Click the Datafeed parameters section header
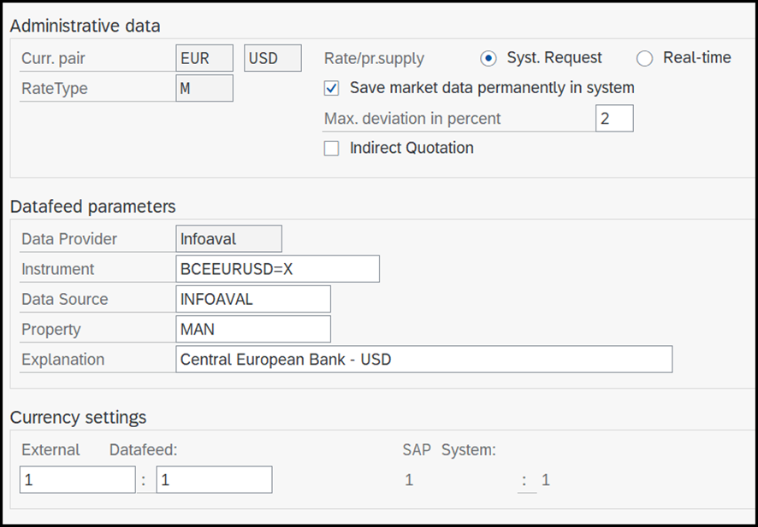 pyautogui.click(x=94, y=207)
